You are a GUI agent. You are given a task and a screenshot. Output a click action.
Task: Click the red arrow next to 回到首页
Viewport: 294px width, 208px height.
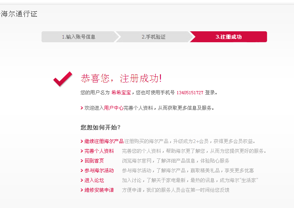coord(82,161)
